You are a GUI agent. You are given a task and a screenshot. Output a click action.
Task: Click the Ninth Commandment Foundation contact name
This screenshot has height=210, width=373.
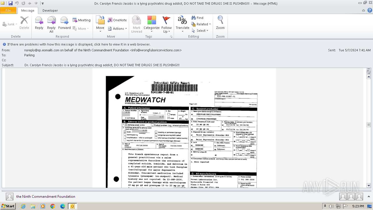pos(46,197)
